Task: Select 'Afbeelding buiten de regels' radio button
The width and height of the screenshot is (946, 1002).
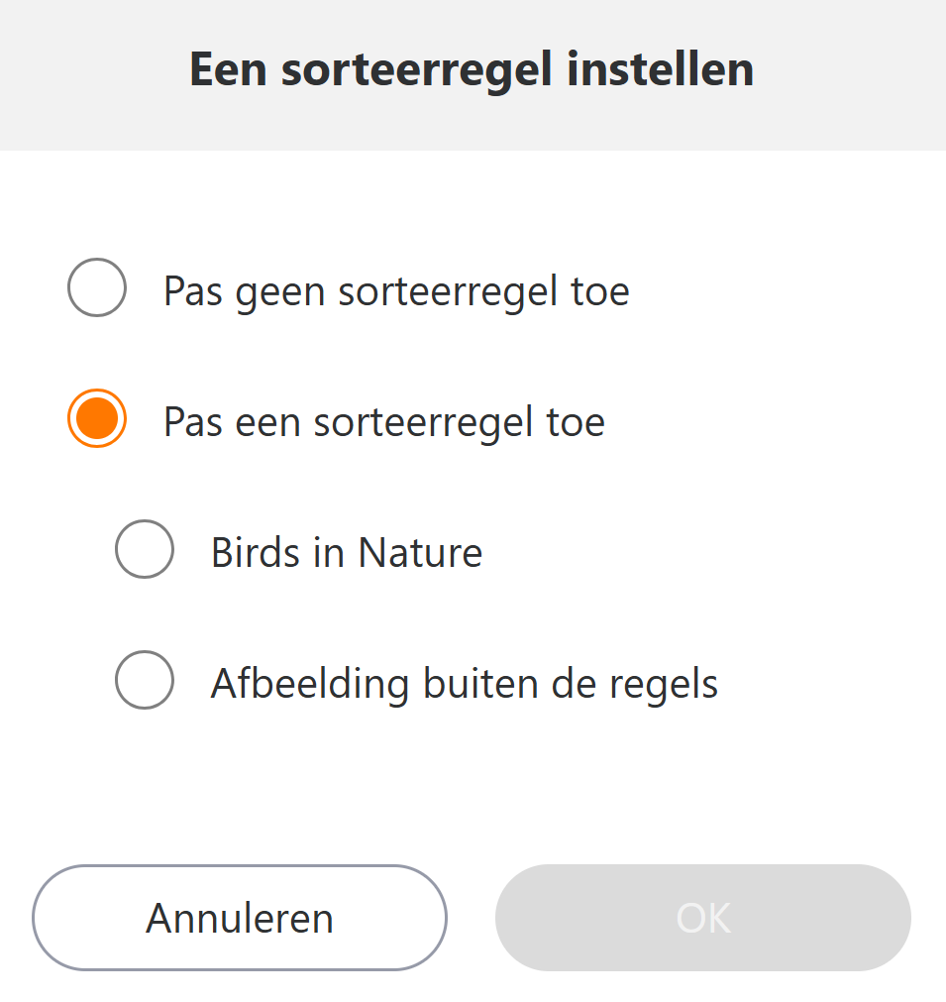Action: pos(145,680)
